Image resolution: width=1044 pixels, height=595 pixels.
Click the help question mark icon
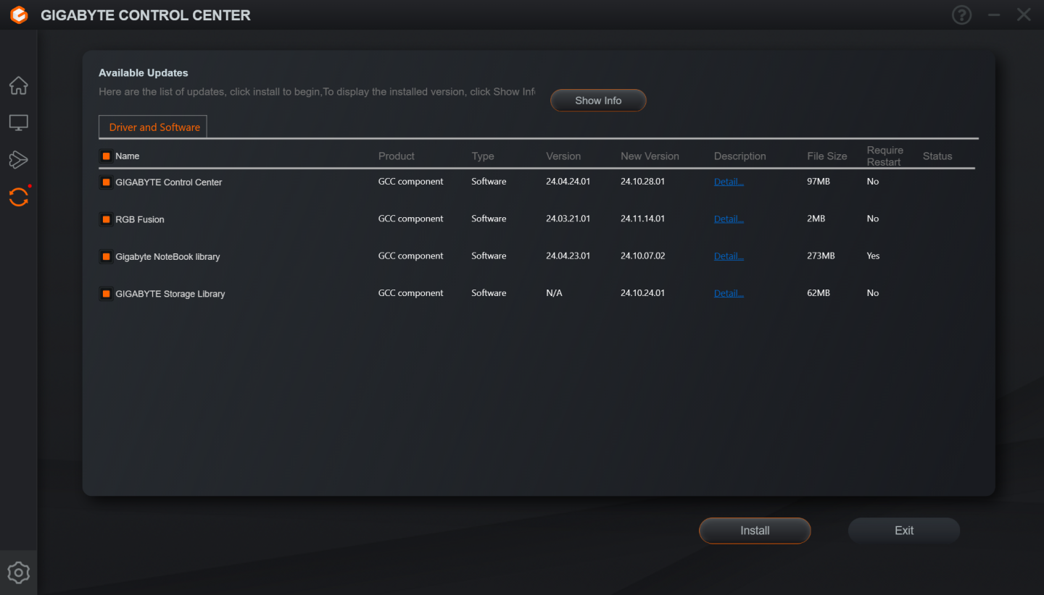961,15
